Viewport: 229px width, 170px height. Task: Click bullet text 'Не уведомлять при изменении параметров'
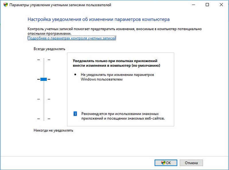(117, 75)
